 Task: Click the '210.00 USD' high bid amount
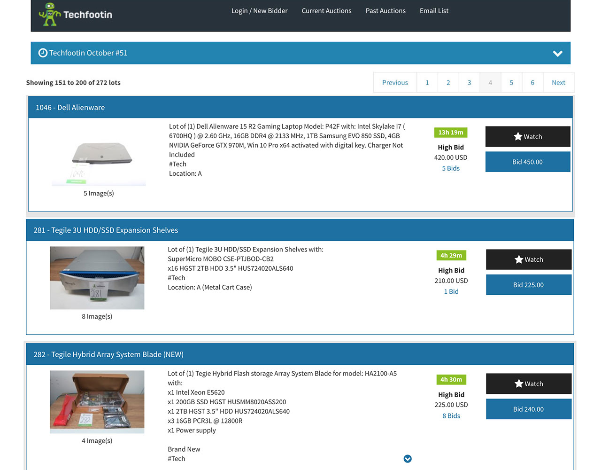pyautogui.click(x=451, y=281)
